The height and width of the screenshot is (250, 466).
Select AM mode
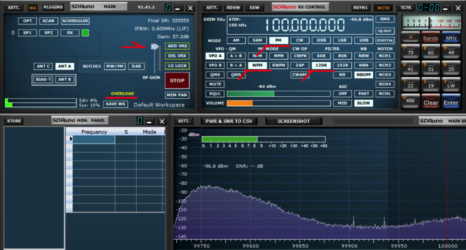236,41
